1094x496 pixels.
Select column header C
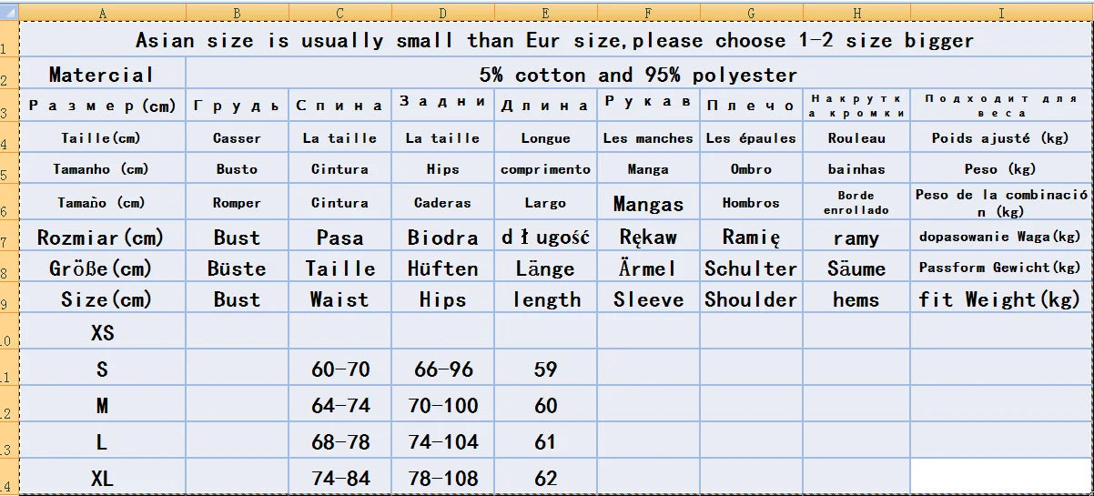(340, 14)
